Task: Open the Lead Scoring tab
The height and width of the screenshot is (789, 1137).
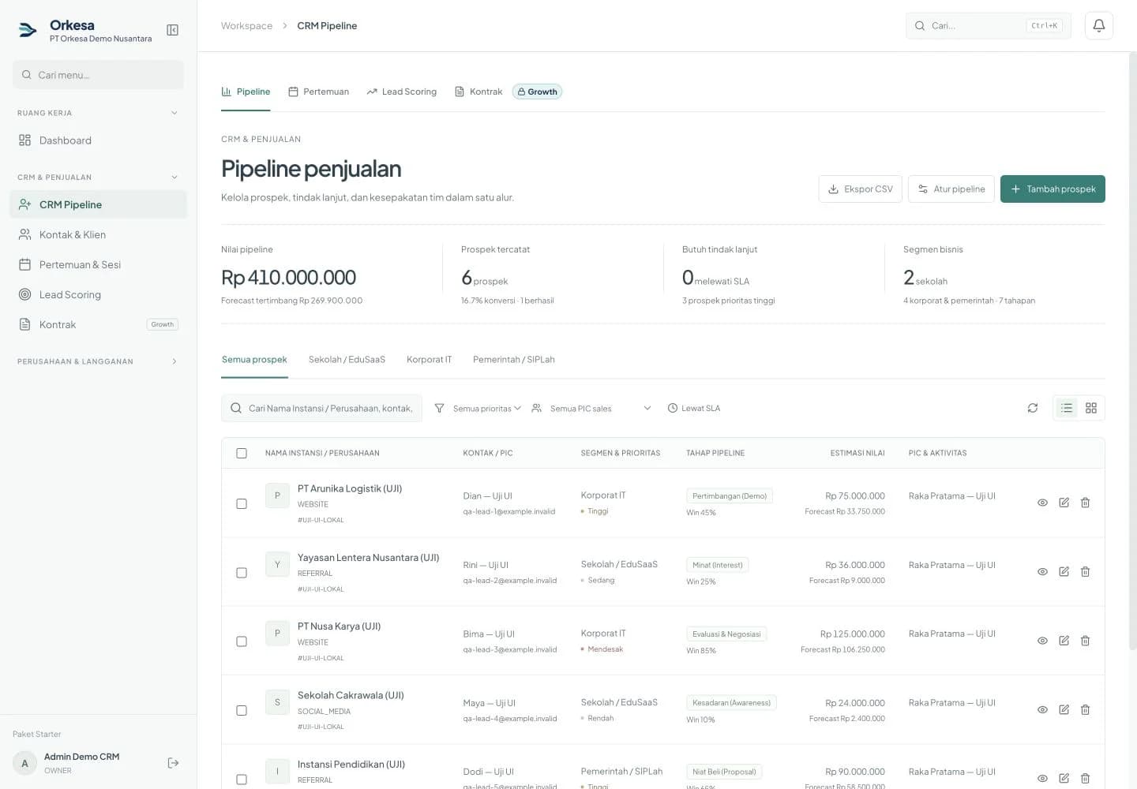Action: coord(401,92)
